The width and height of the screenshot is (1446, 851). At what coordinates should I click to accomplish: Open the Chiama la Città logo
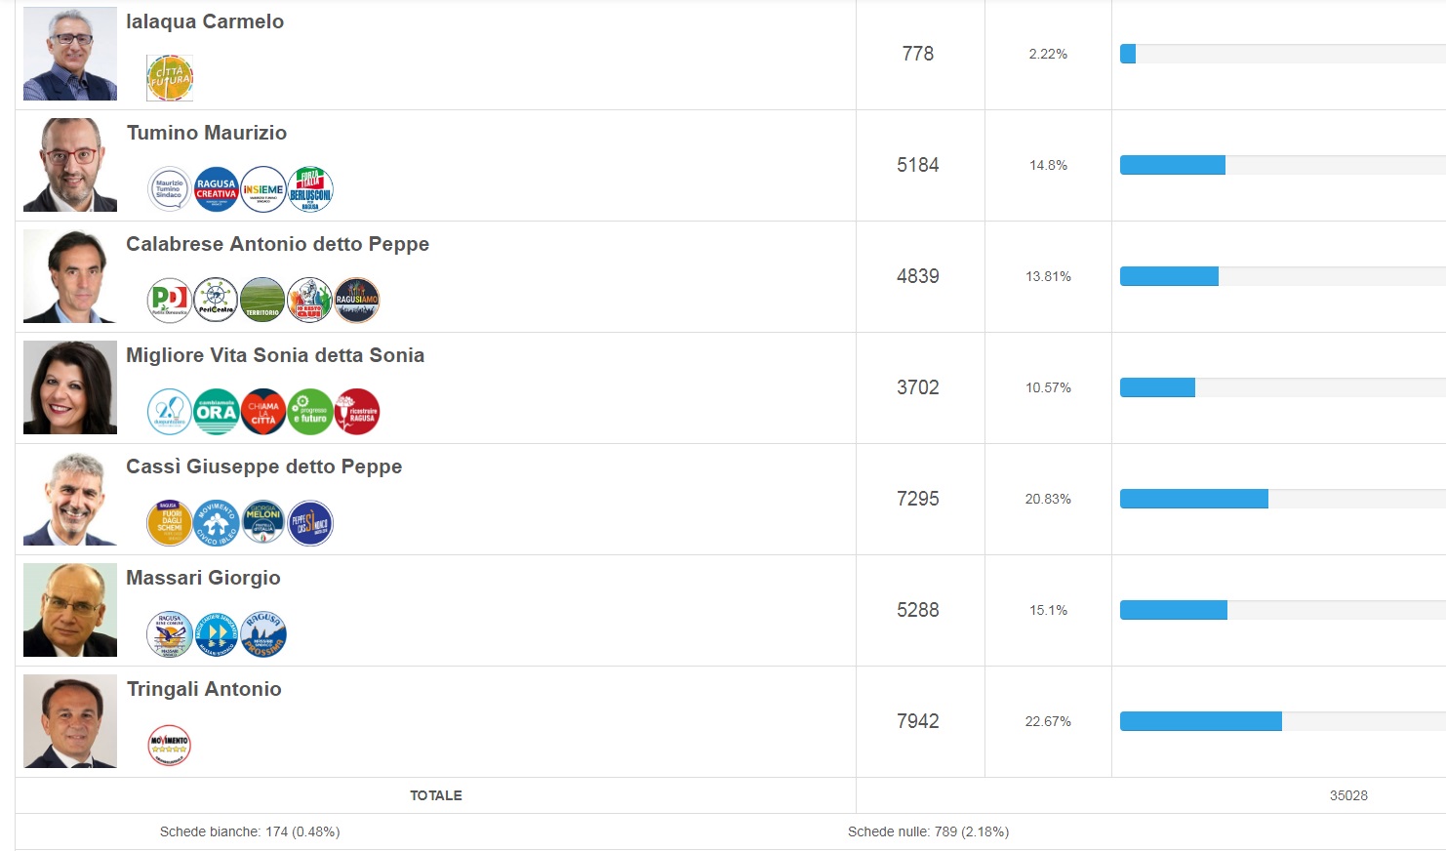[x=262, y=412]
